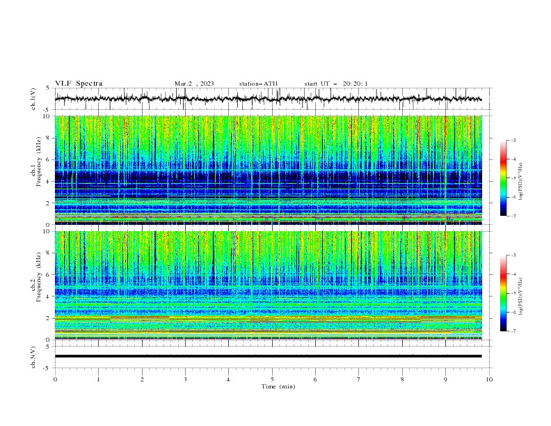Click the "Mar.2 , 2023" date text
This screenshot has height=426, width=551.
(x=194, y=84)
